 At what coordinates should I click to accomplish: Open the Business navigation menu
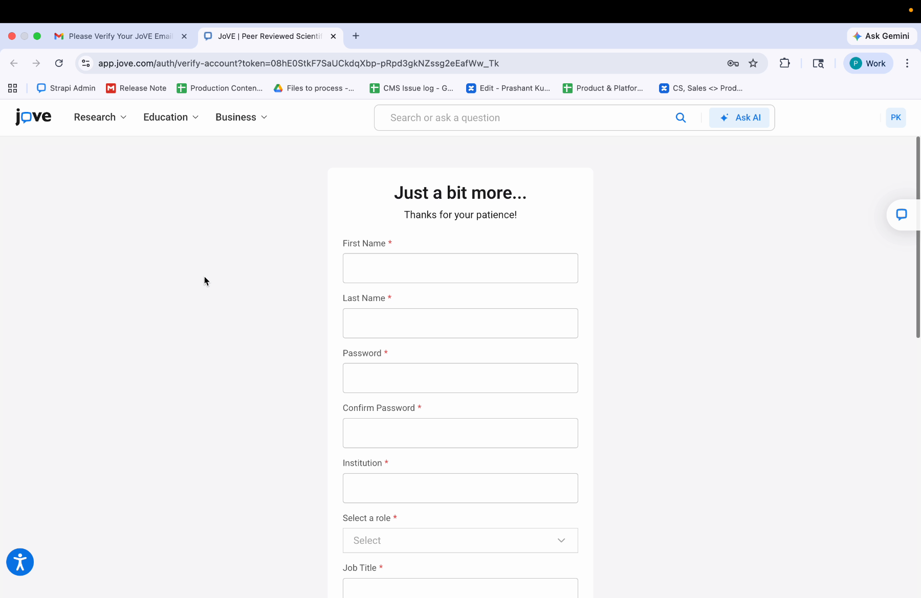[x=240, y=117]
